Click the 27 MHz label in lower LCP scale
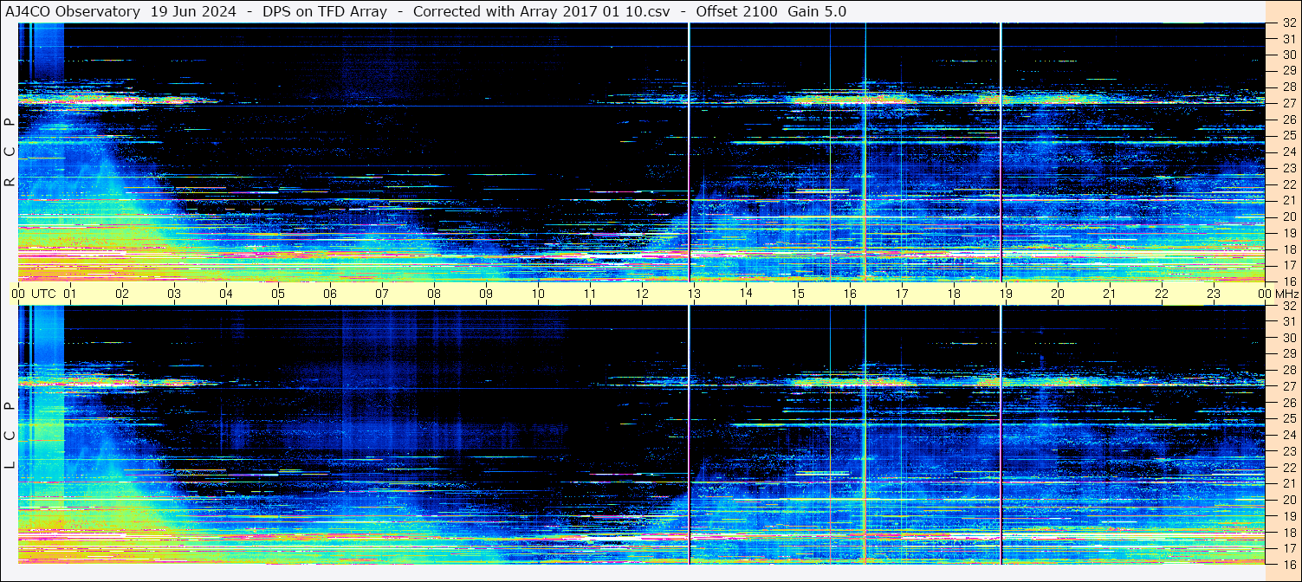This screenshot has width=1302, height=582. pos(1288,386)
